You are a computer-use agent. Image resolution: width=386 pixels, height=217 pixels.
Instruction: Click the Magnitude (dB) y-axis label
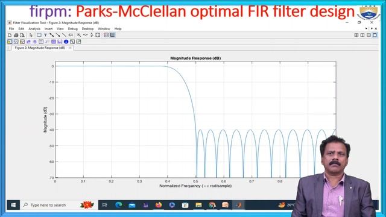click(x=45, y=120)
